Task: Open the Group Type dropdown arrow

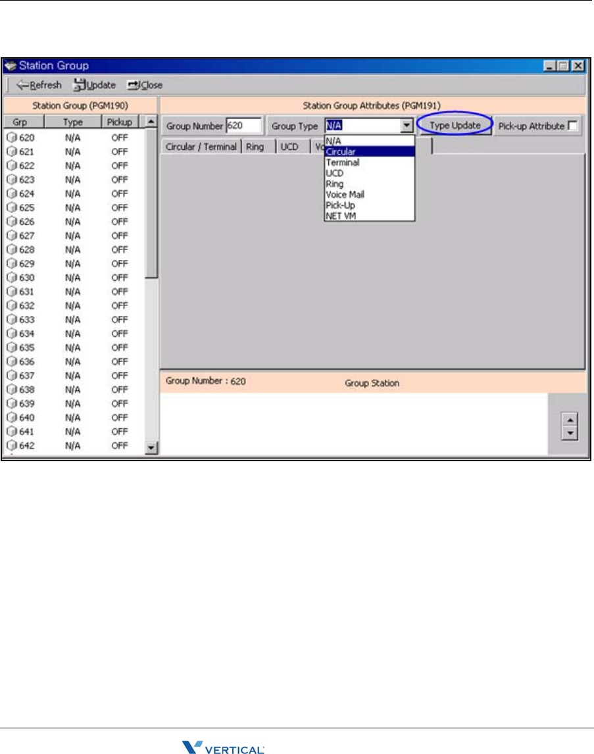Action: [x=407, y=126]
